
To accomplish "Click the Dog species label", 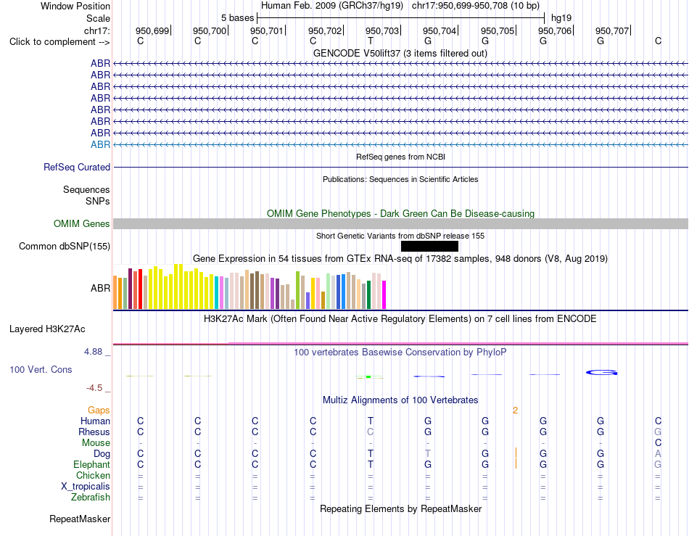I will 102,453.
